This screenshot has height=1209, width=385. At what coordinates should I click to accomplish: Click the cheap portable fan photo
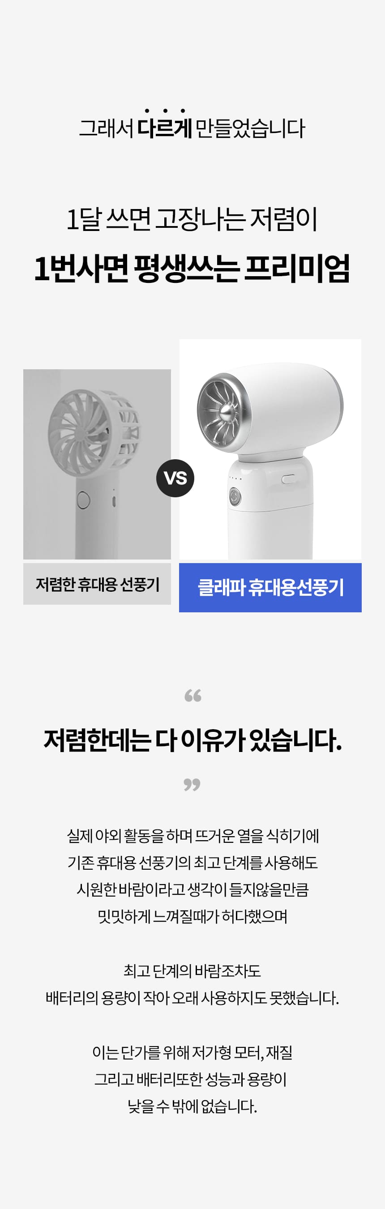pyautogui.click(x=97, y=464)
